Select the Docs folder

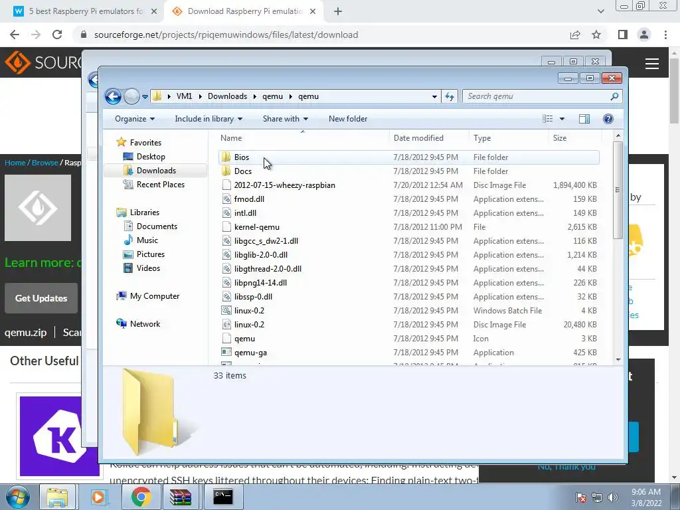408,171
